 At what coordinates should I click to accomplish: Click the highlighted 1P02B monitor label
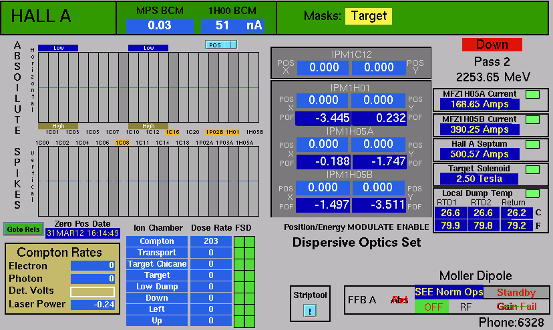tap(214, 132)
